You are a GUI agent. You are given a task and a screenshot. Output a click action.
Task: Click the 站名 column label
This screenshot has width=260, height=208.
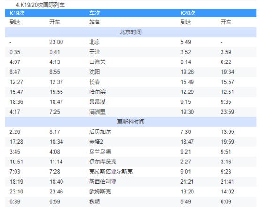[94, 22]
